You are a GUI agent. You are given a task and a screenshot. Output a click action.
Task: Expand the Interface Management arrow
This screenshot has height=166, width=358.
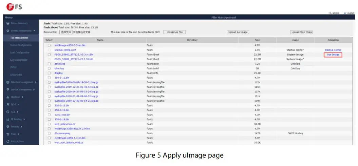click(x=36, y=82)
